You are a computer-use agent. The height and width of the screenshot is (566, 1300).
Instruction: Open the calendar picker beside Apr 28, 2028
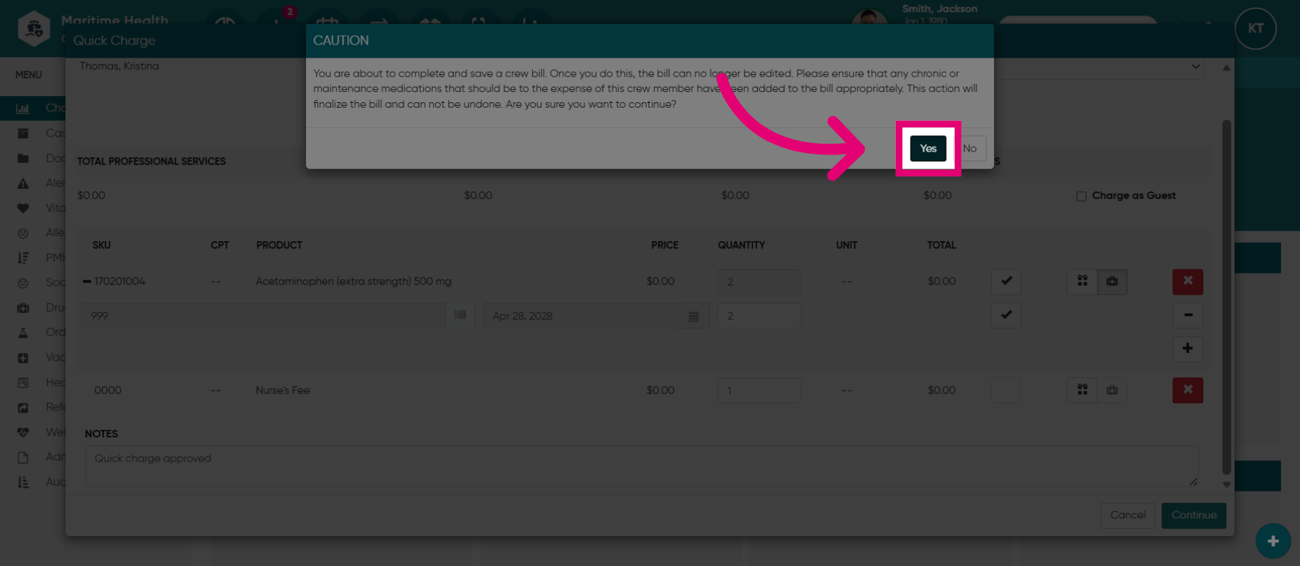(693, 316)
